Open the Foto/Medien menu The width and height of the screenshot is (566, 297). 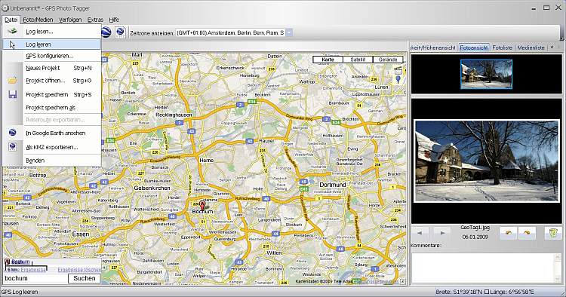point(38,20)
